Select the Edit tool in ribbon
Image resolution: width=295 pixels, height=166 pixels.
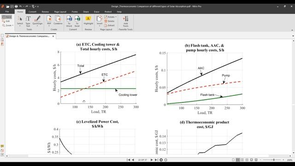point(6,21)
